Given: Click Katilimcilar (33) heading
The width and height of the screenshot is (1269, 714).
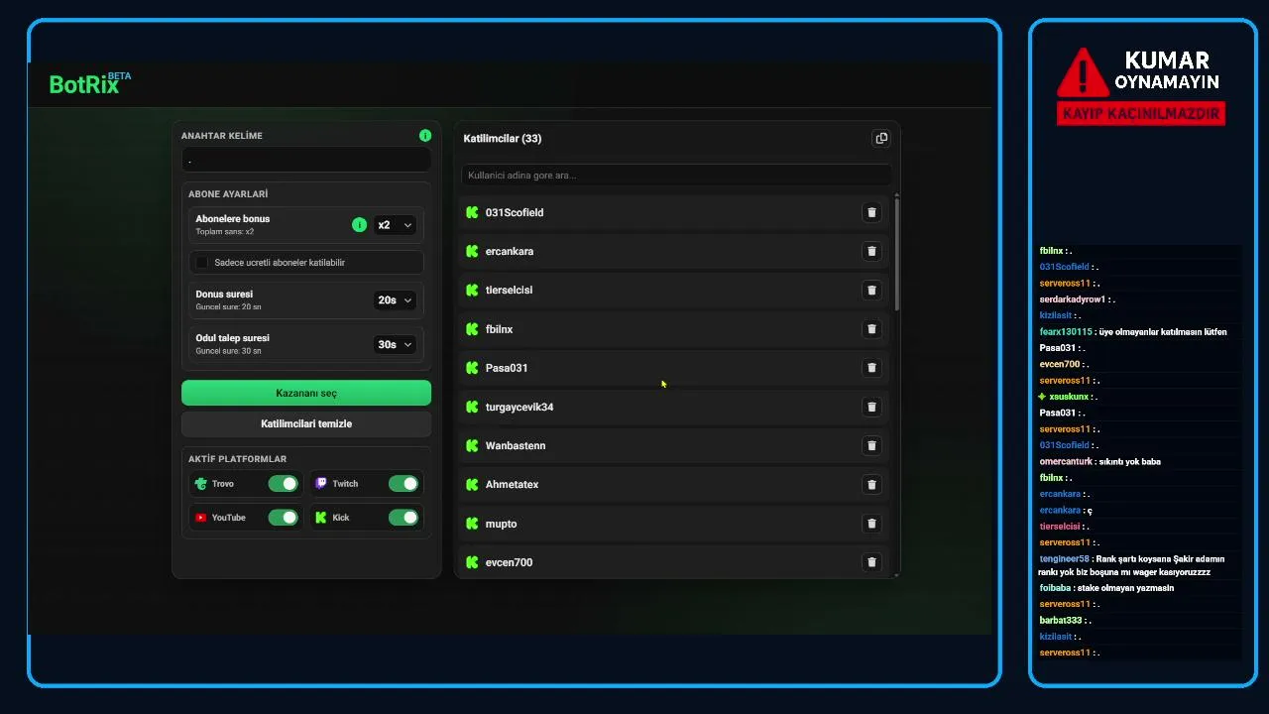Looking at the screenshot, I should click(x=503, y=138).
